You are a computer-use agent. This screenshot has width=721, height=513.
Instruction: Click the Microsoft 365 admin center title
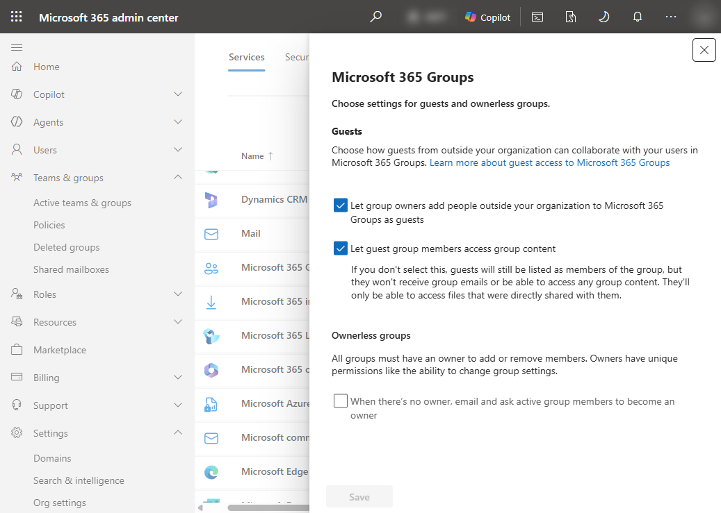click(x=108, y=17)
